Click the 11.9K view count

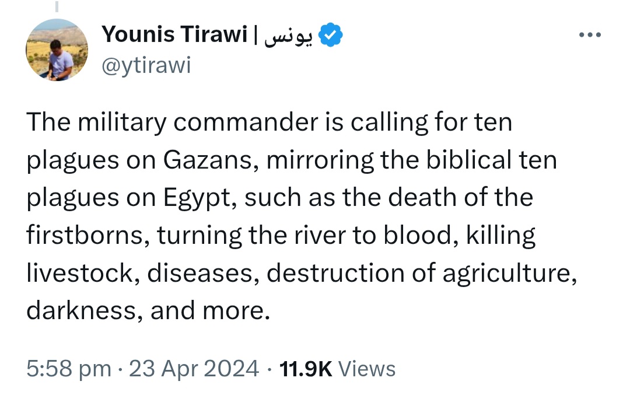306,369
